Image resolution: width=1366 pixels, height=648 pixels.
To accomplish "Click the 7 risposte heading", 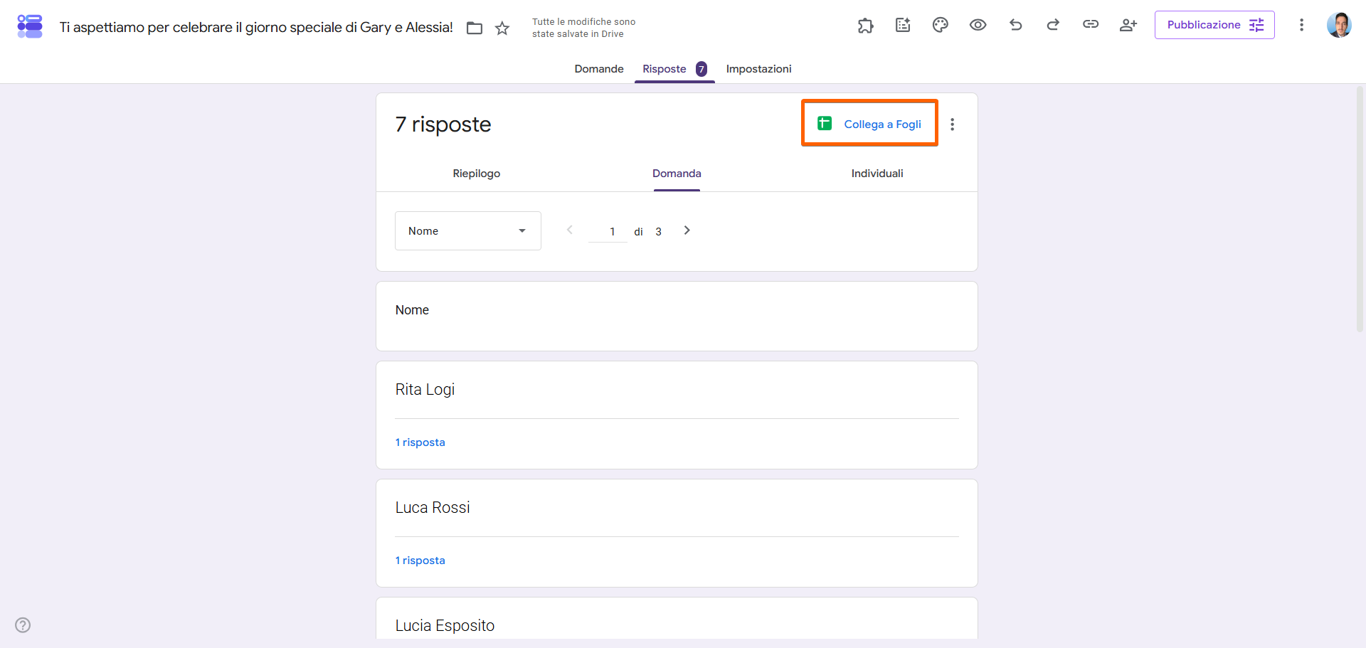I will pos(443,124).
